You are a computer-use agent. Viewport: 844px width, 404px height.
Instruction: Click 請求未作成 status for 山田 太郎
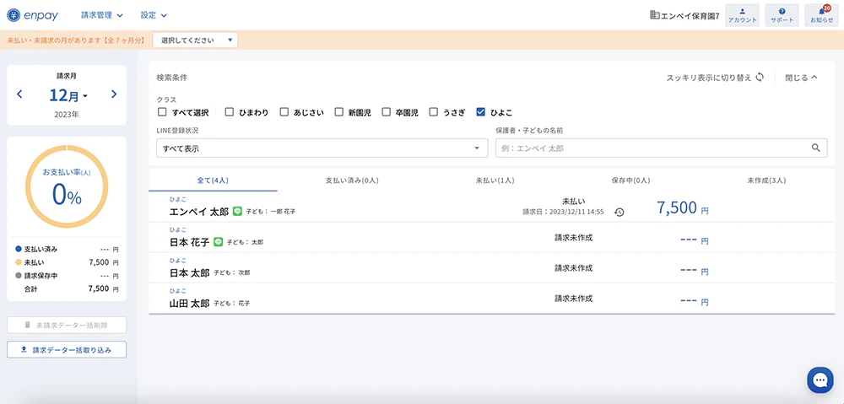click(573, 298)
